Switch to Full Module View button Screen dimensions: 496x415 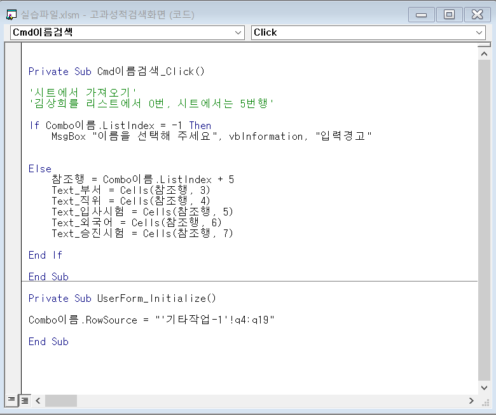(x=25, y=400)
